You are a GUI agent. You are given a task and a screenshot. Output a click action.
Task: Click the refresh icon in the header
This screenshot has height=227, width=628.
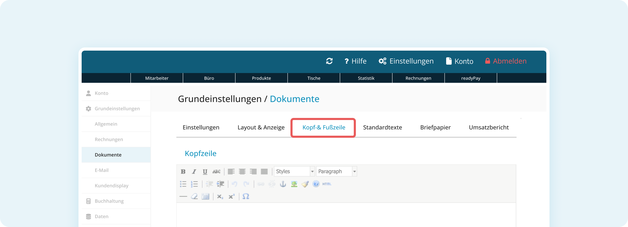point(329,61)
